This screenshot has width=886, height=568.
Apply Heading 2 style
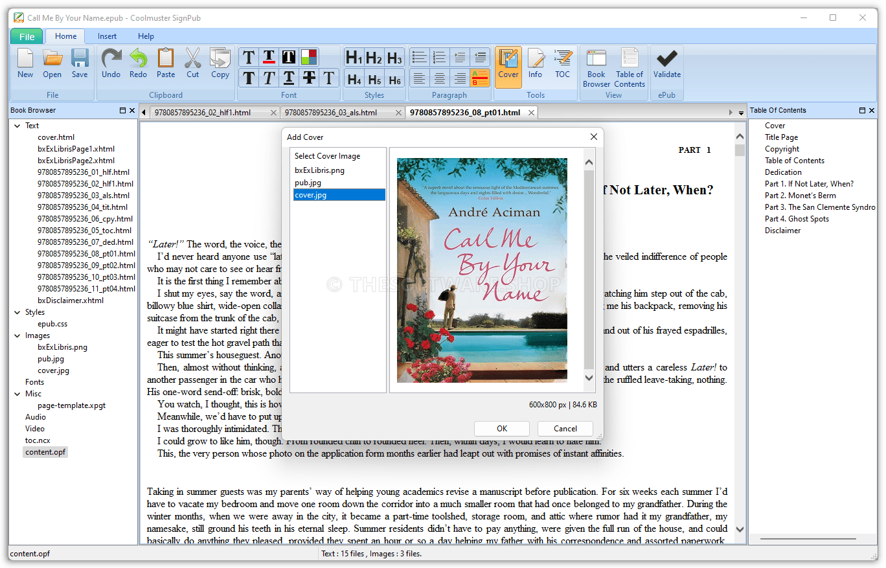374,58
